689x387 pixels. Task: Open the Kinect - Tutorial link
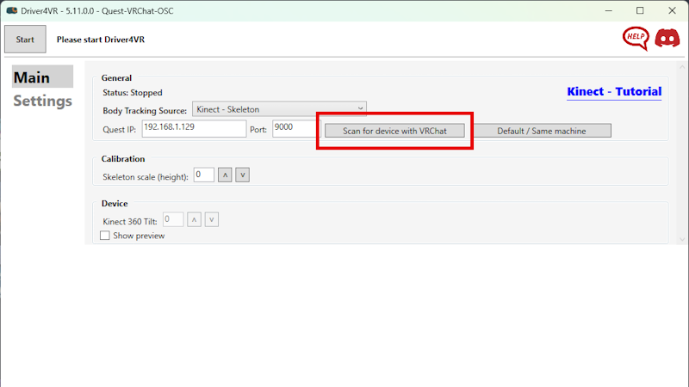click(614, 92)
